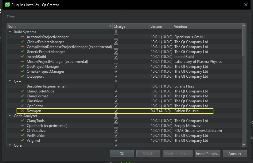Click red dash icon beside Cppcheck (experimental)
Image resolution: width=253 pixels, height=163 pixels.
22,126
